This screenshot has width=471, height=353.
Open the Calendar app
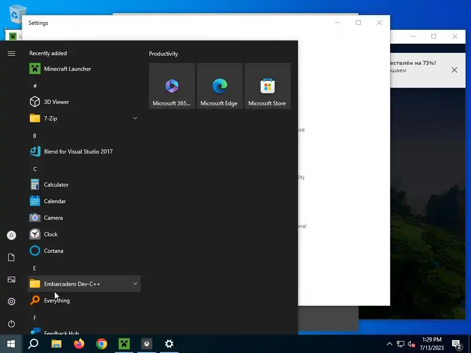84,201
